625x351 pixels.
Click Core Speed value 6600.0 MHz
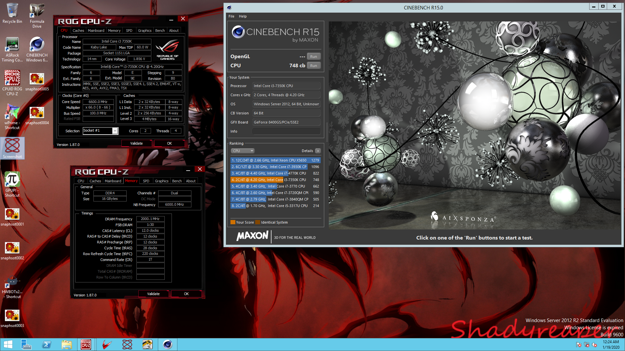(98, 102)
